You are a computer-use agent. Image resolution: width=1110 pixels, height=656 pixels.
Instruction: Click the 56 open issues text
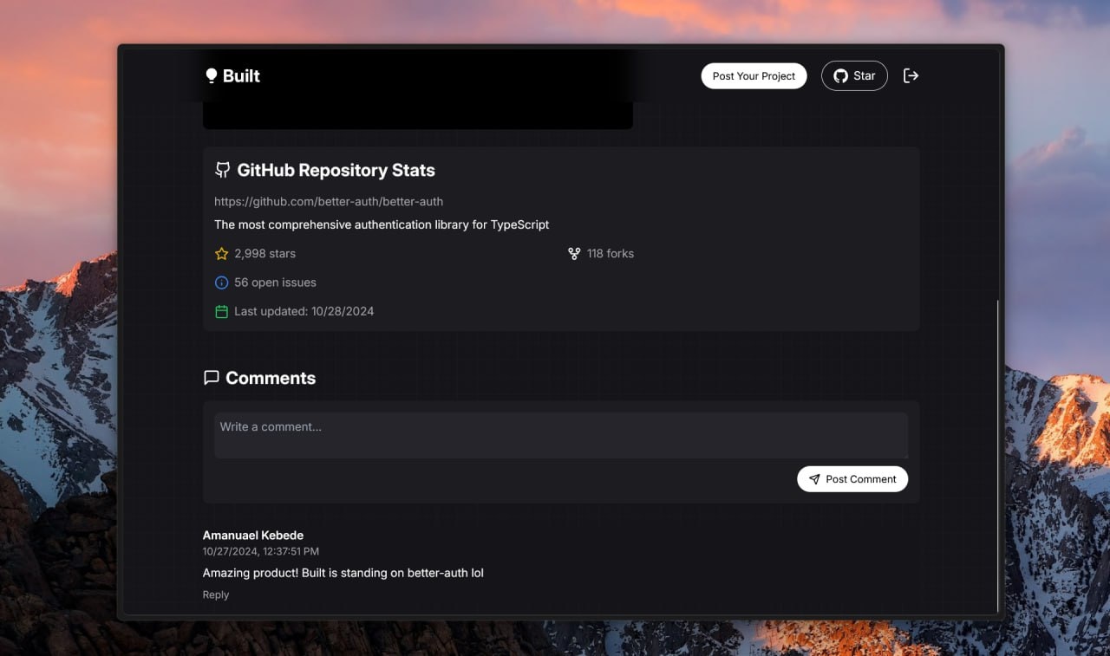pos(275,283)
